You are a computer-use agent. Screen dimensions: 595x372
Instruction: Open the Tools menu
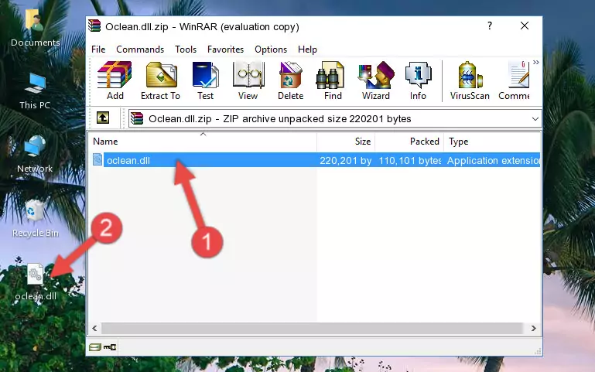coord(186,49)
